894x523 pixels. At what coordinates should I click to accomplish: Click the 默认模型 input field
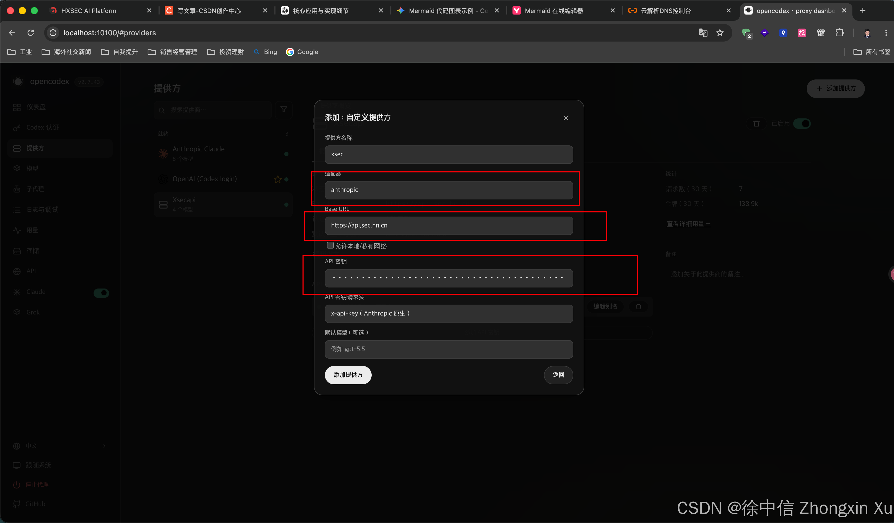449,349
